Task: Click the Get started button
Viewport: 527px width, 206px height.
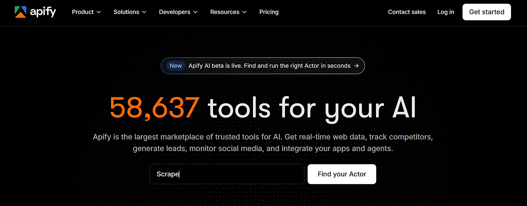Action: 487,12
